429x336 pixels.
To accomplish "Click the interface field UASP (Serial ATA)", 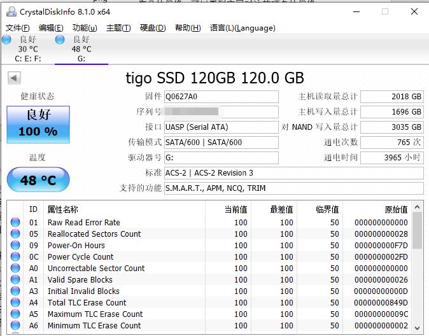I will pos(222,127).
